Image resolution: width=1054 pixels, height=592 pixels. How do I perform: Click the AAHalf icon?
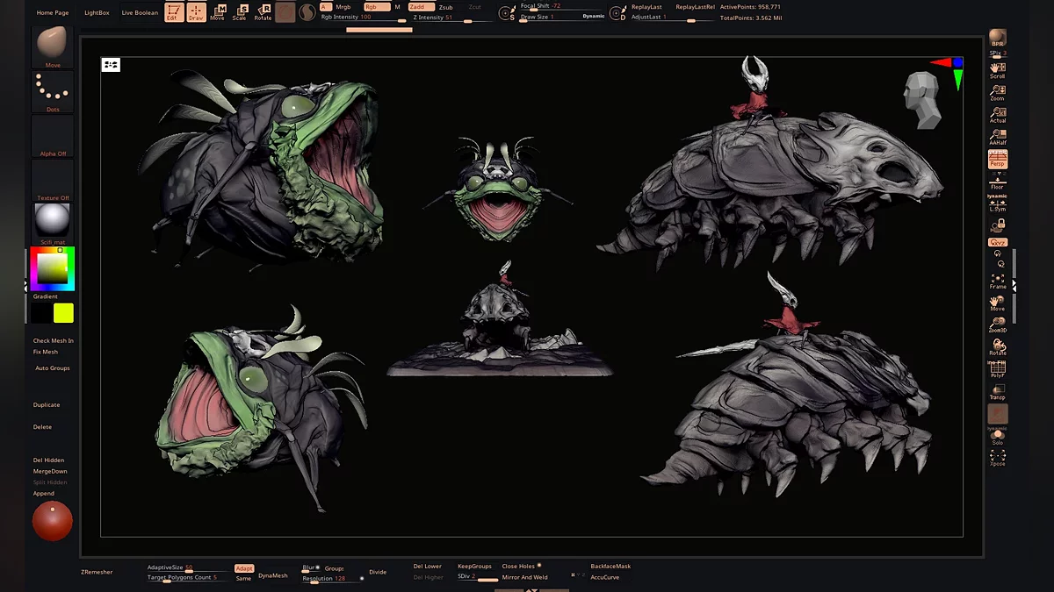tap(997, 137)
